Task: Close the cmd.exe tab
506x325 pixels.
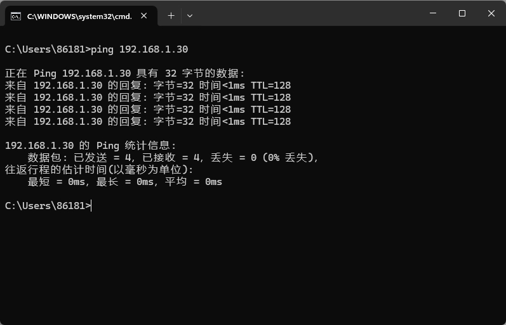Action: 145,16
